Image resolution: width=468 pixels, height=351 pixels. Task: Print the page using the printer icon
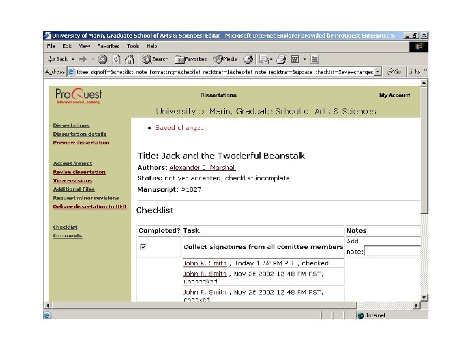tap(281, 59)
